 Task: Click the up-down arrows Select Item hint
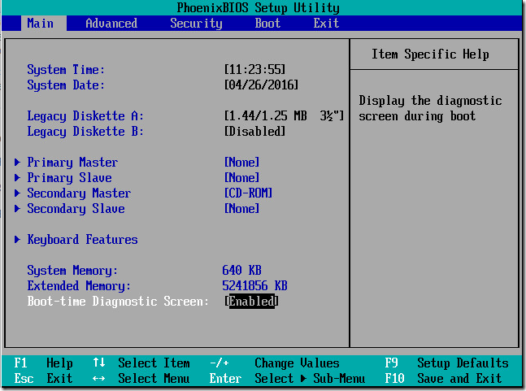click(141, 363)
